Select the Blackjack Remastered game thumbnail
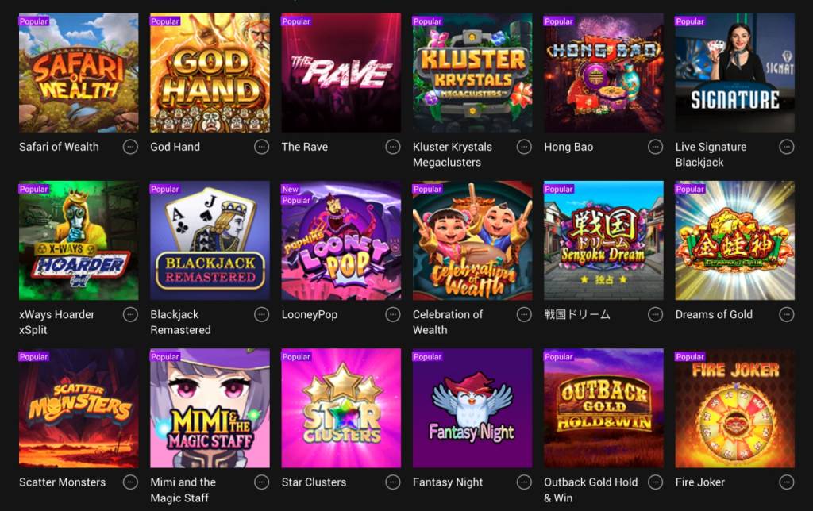813x511 pixels. click(210, 240)
